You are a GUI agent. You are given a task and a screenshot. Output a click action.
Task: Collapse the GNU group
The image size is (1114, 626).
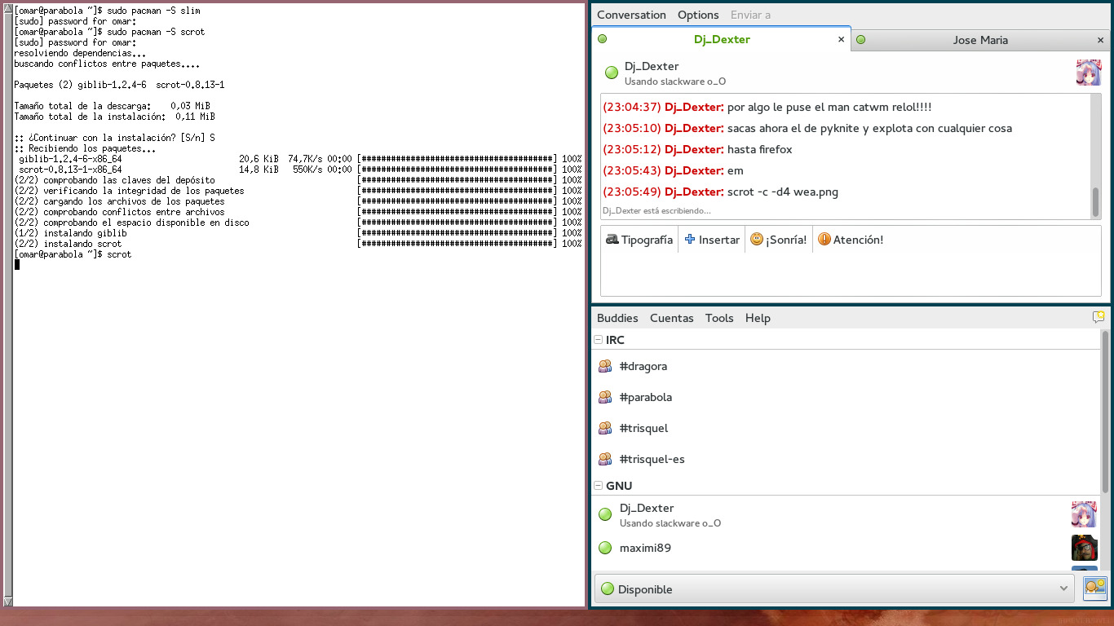pos(598,486)
